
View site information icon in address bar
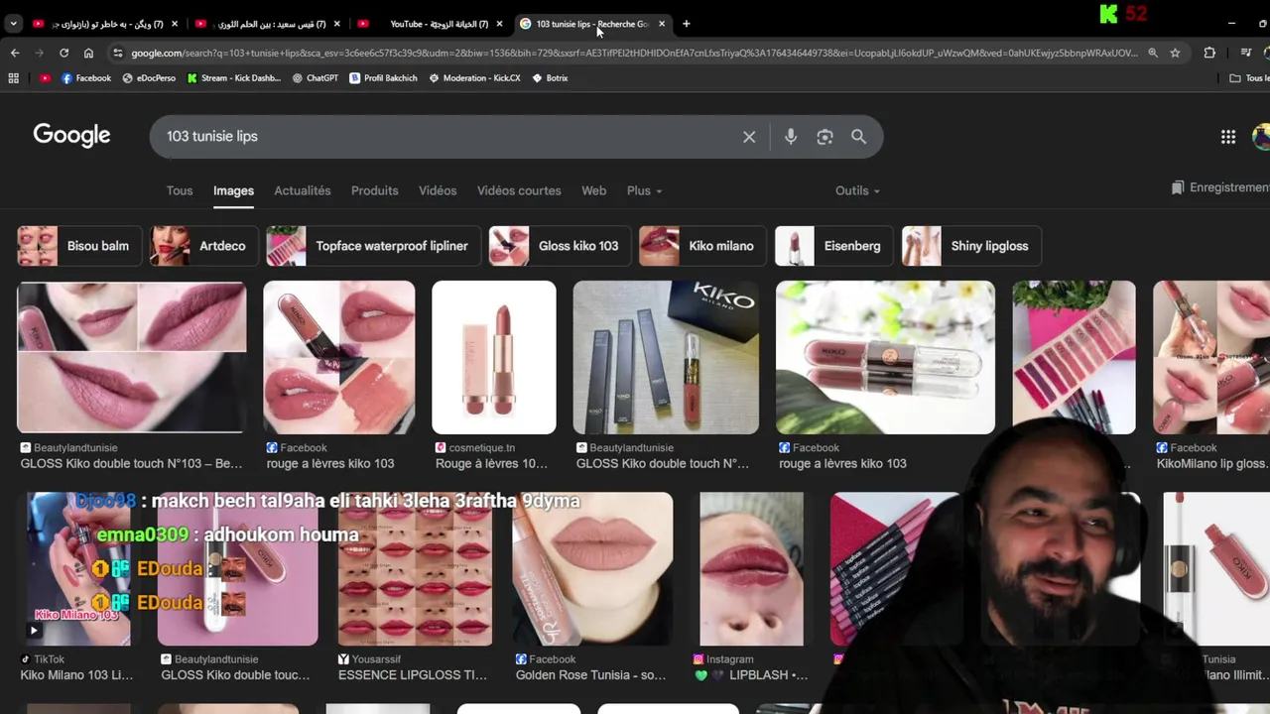pyautogui.click(x=118, y=53)
